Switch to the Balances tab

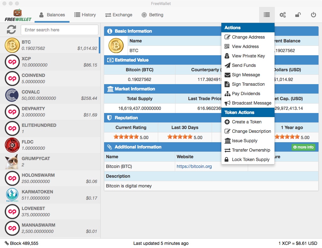click(52, 15)
